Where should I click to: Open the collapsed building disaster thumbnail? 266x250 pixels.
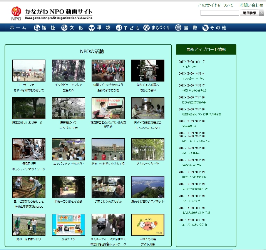[x=28, y=149]
